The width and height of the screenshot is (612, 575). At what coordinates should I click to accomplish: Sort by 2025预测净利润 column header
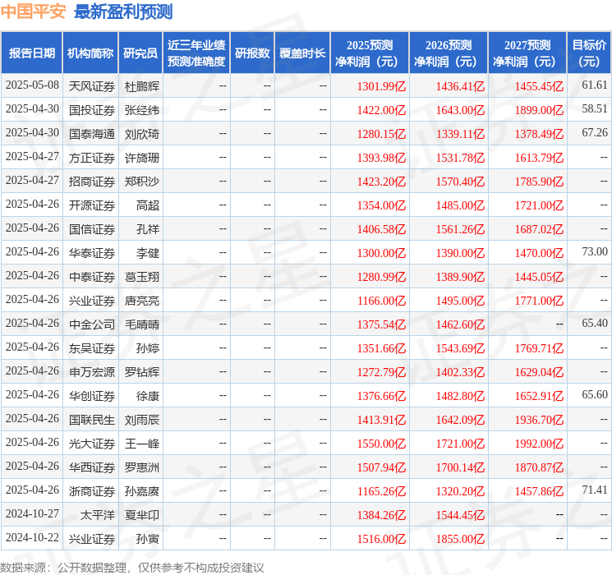tap(370, 53)
